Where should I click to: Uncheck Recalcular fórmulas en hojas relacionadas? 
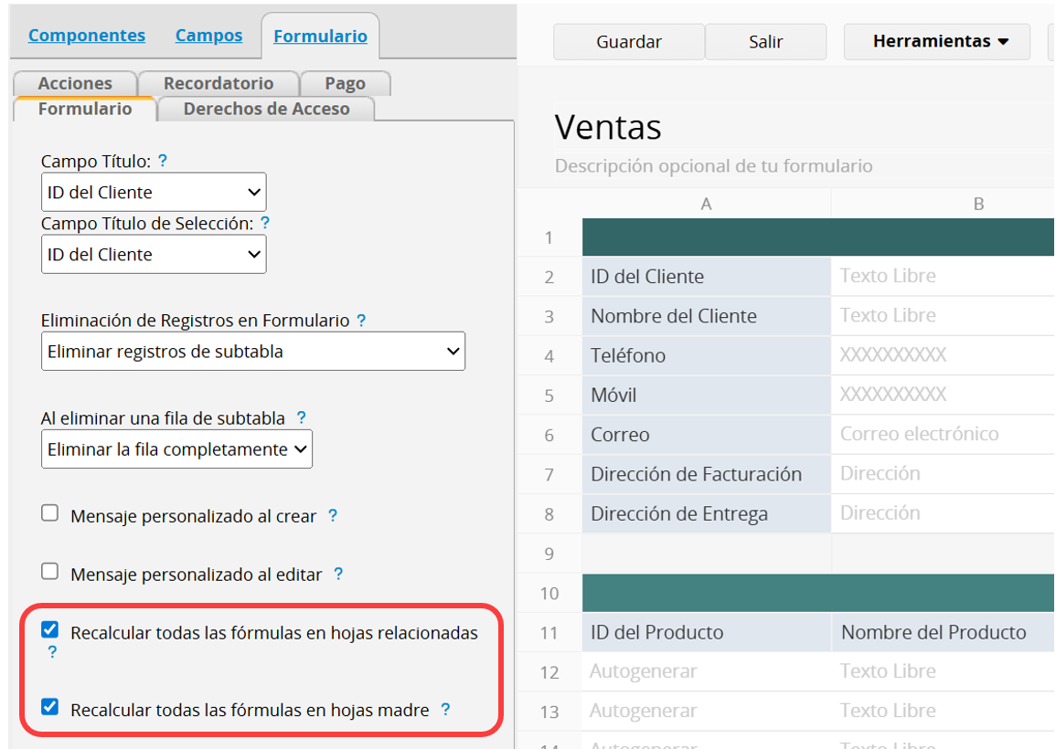pyautogui.click(x=50, y=630)
